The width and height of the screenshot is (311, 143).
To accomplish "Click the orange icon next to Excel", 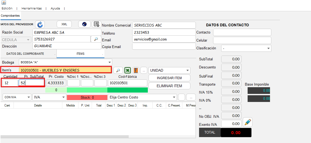I will [x=136, y=70].
